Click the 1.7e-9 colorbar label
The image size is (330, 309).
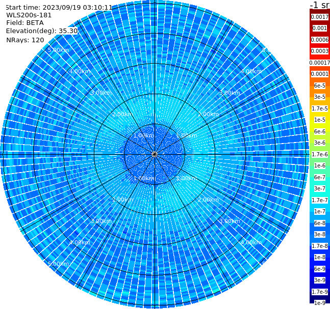coord(320,292)
